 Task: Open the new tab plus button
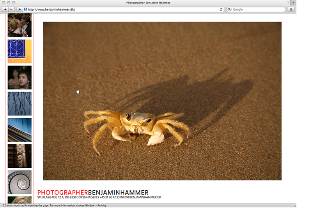(x=293, y=3)
